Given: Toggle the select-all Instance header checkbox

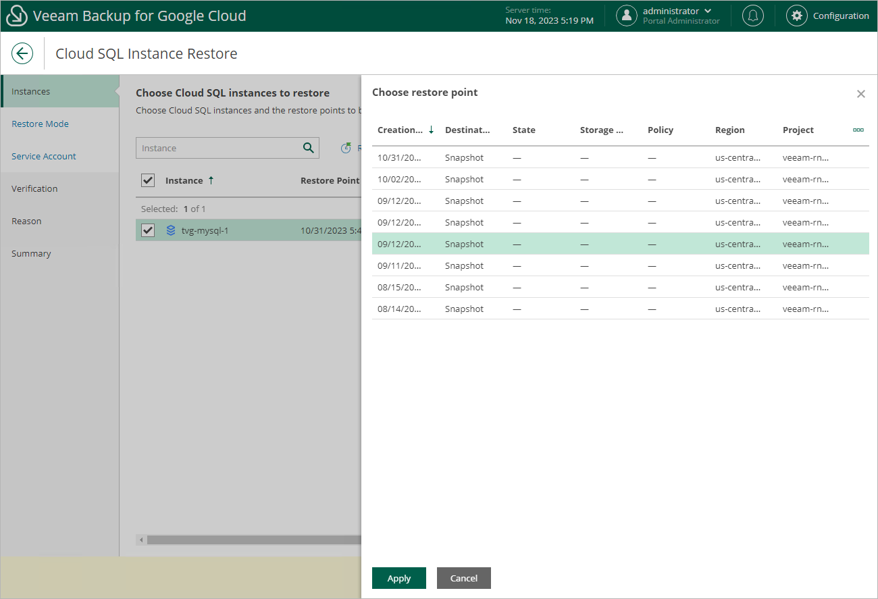Looking at the screenshot, I should [x=148, y=180].
